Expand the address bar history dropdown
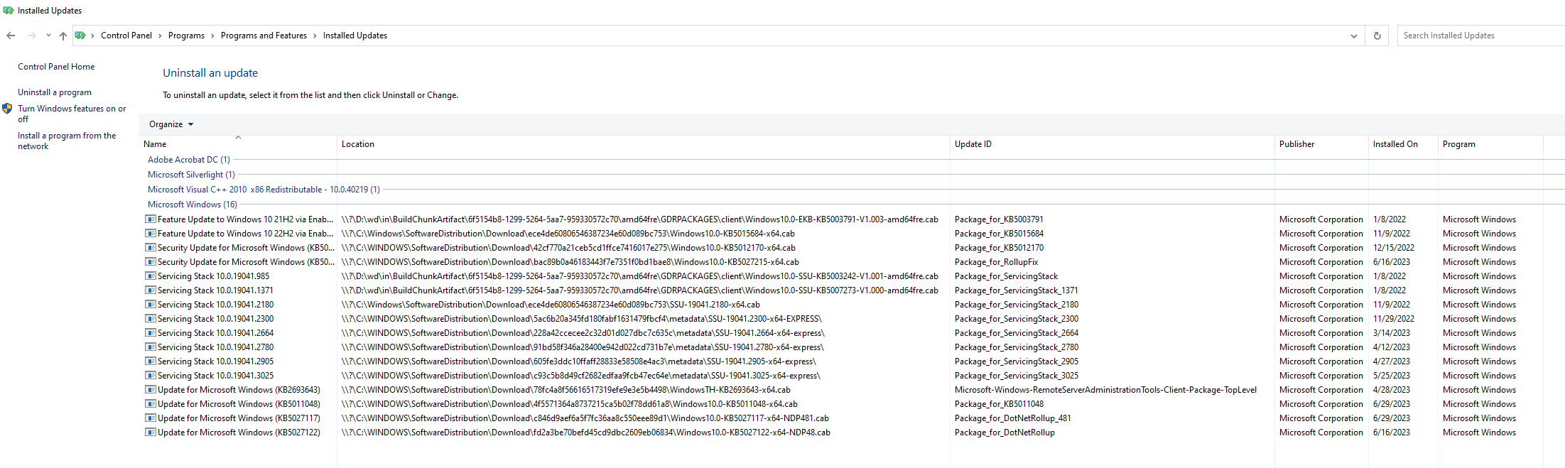Screen dimensions: 1565x468 tap(1354, 36)
